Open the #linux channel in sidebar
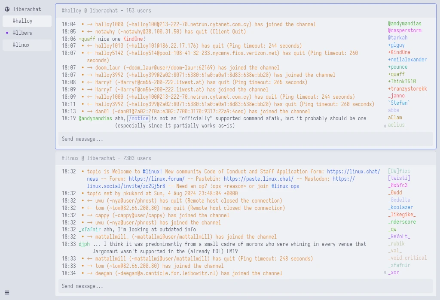Image resolution: width=440 pixels, height=300 pixels. pos(27,45)
